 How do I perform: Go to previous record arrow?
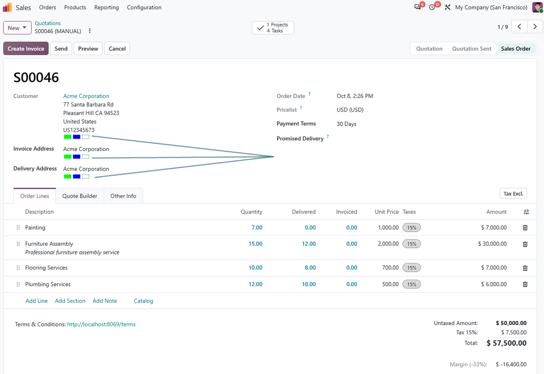(519, 26)
